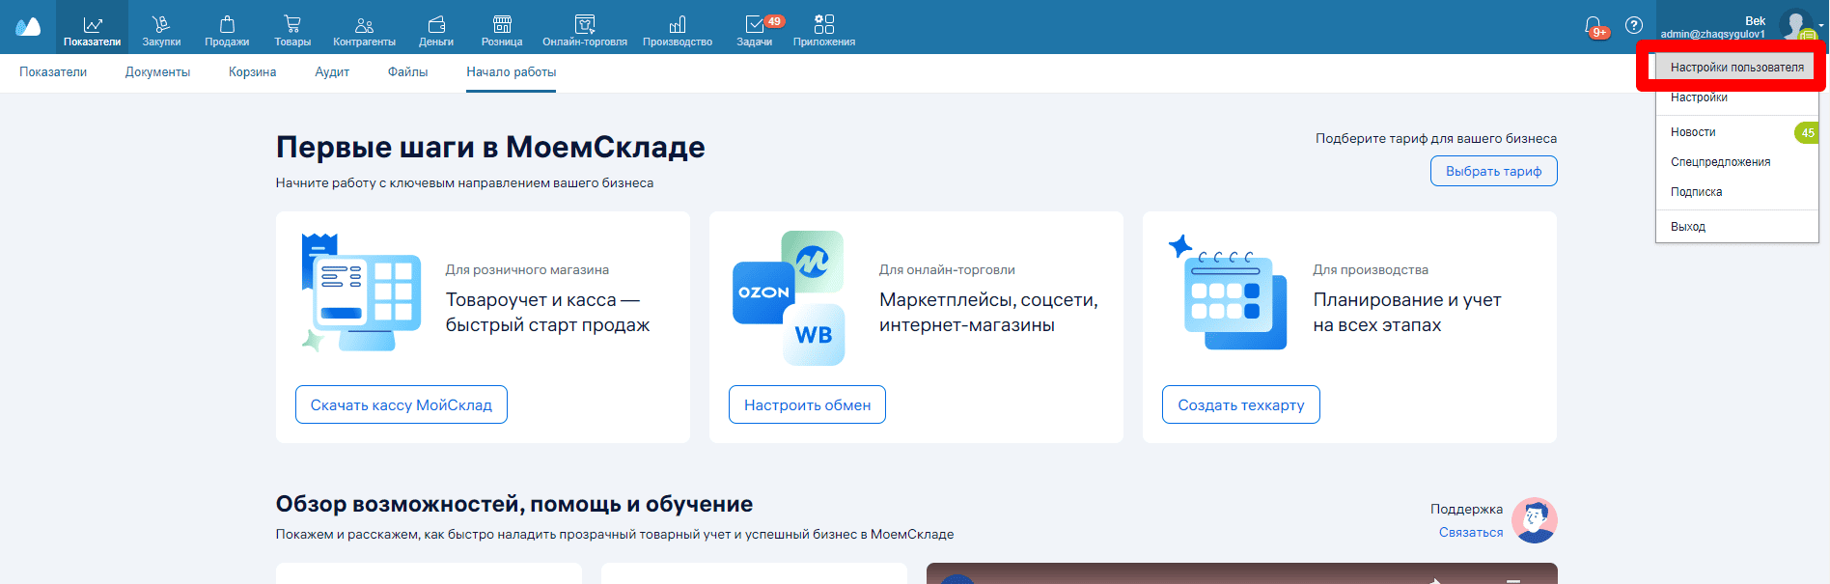Click the user avatar icon

(x=1796, y=25)
